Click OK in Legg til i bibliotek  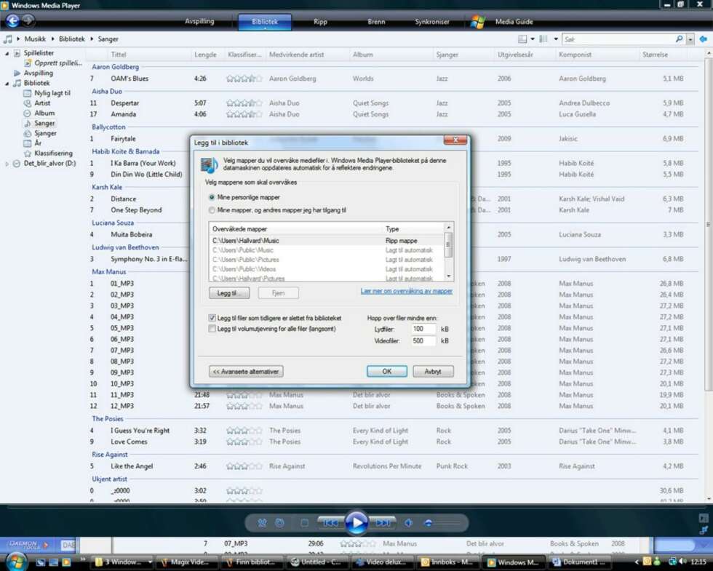[387, 372]
